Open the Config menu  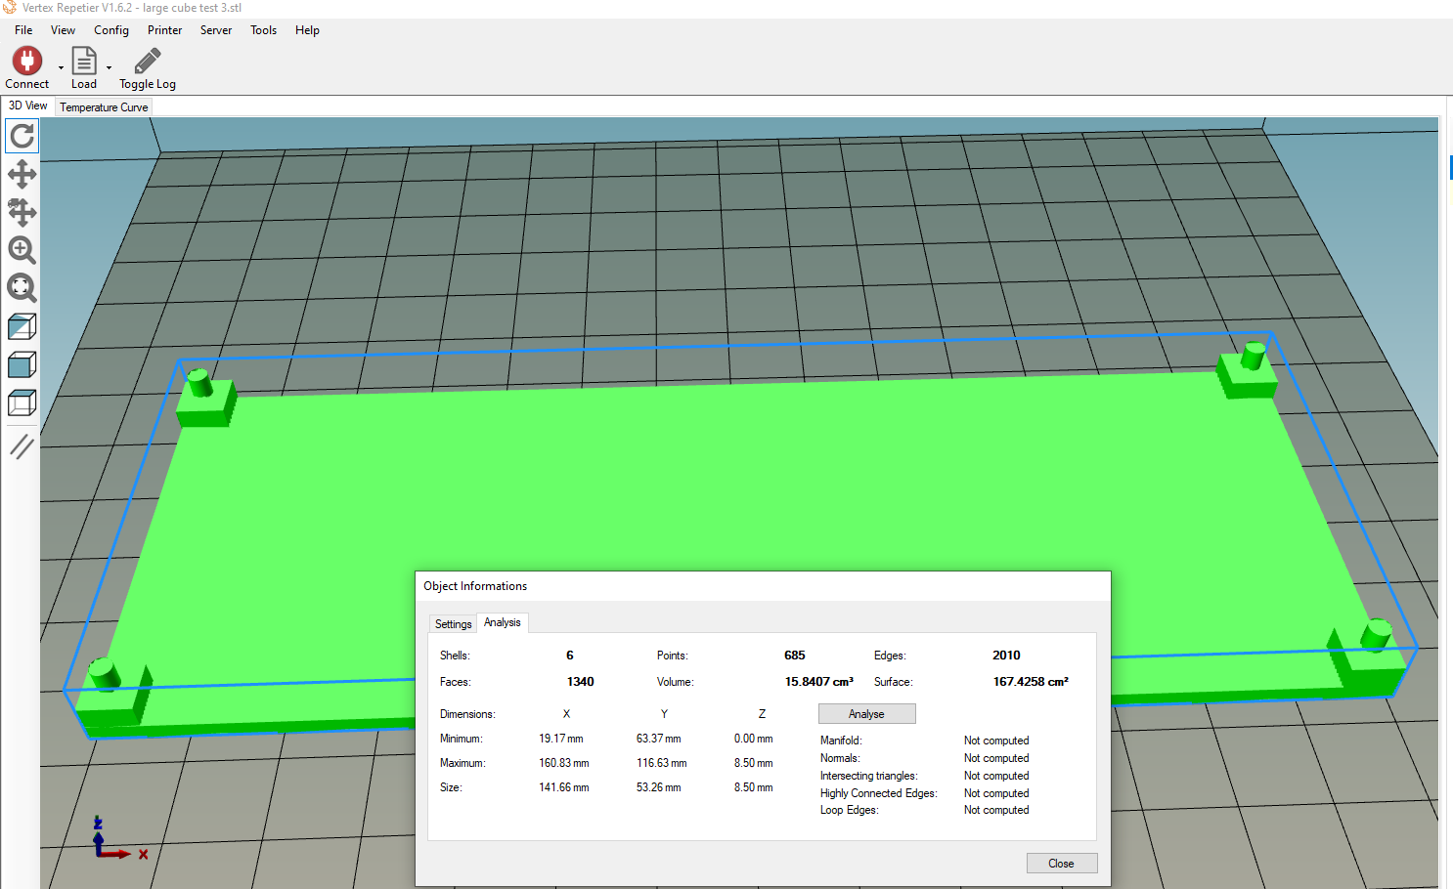(x=111, y=30)
